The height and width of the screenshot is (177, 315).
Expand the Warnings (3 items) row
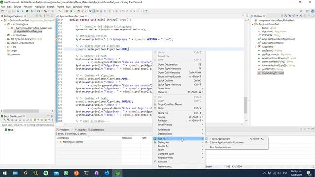pos(57,142)
